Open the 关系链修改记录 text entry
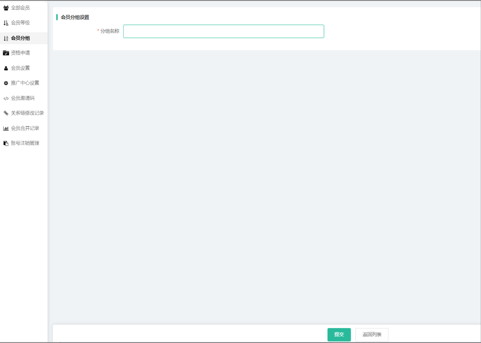Screen dimensions: 481x343 pos(27,113)
